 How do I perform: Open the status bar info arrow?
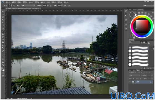(32, 99)
